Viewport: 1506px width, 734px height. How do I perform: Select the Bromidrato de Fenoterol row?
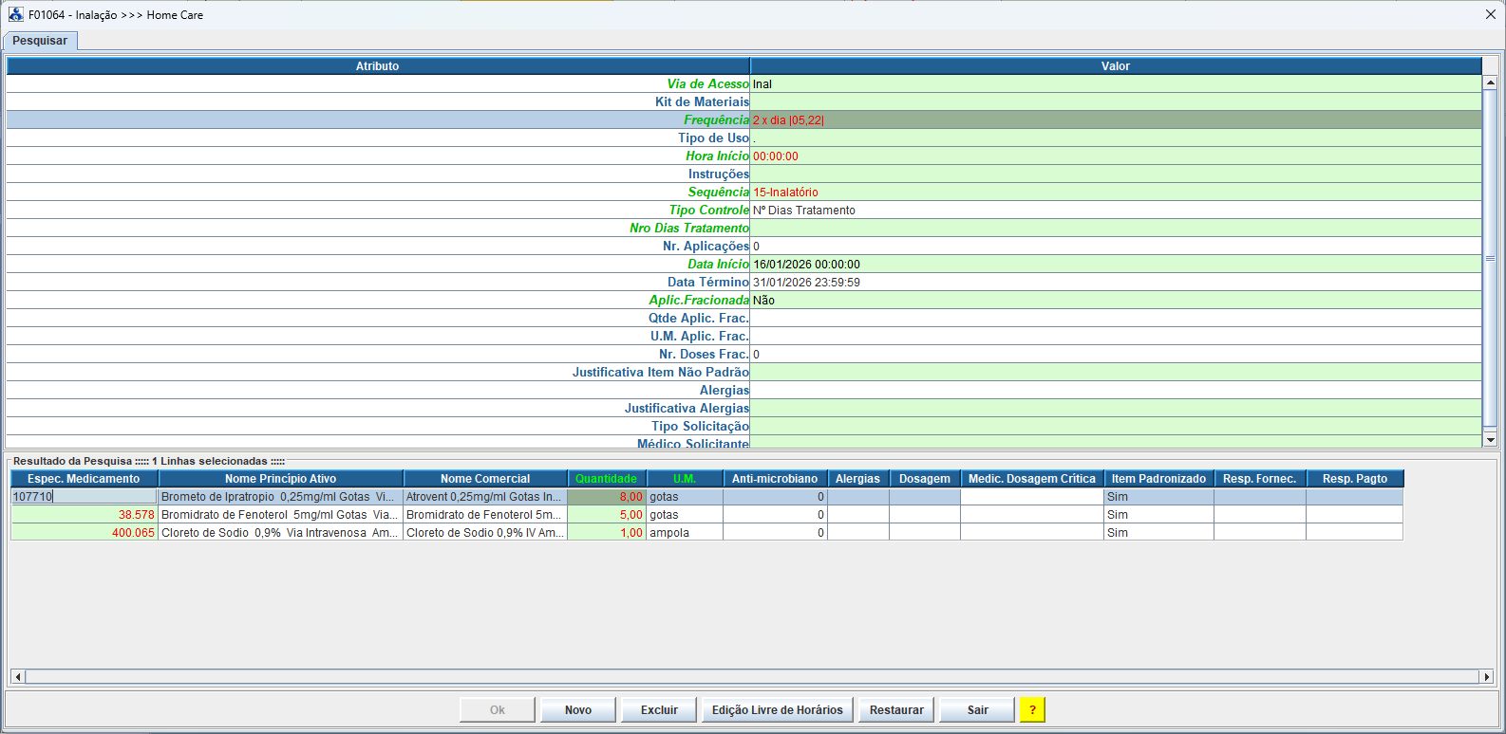click(x=279, y=515)
